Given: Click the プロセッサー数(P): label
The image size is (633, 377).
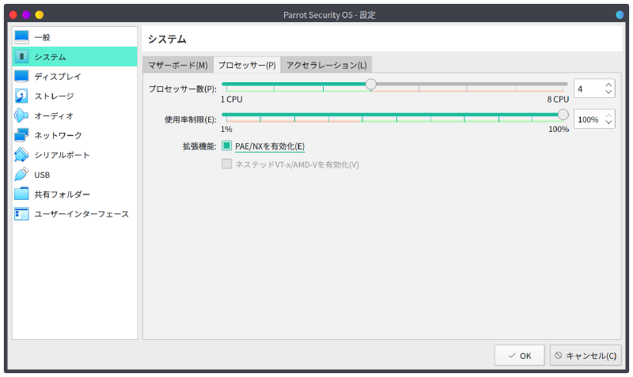Looking at the screenshot, I should 183,89.
